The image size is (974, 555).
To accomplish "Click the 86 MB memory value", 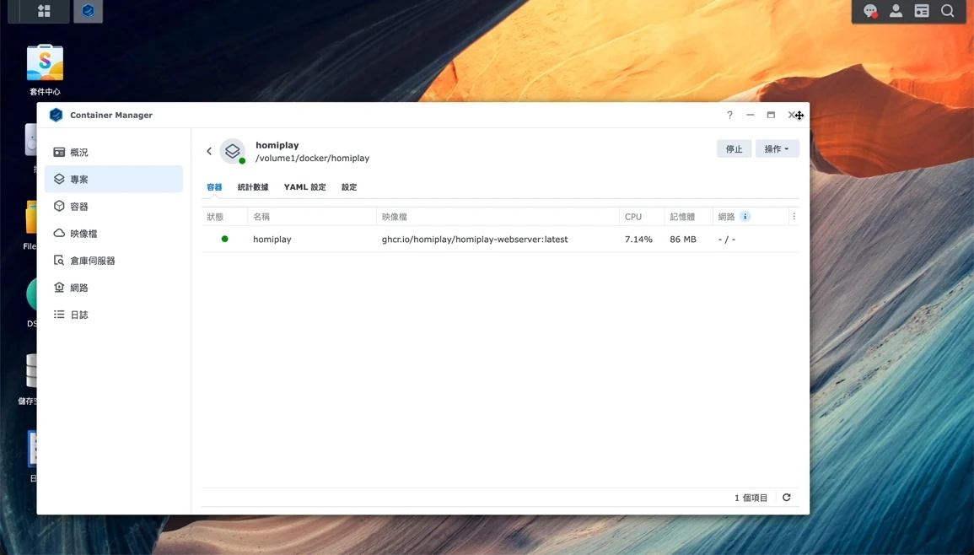I will pos(683,240).
